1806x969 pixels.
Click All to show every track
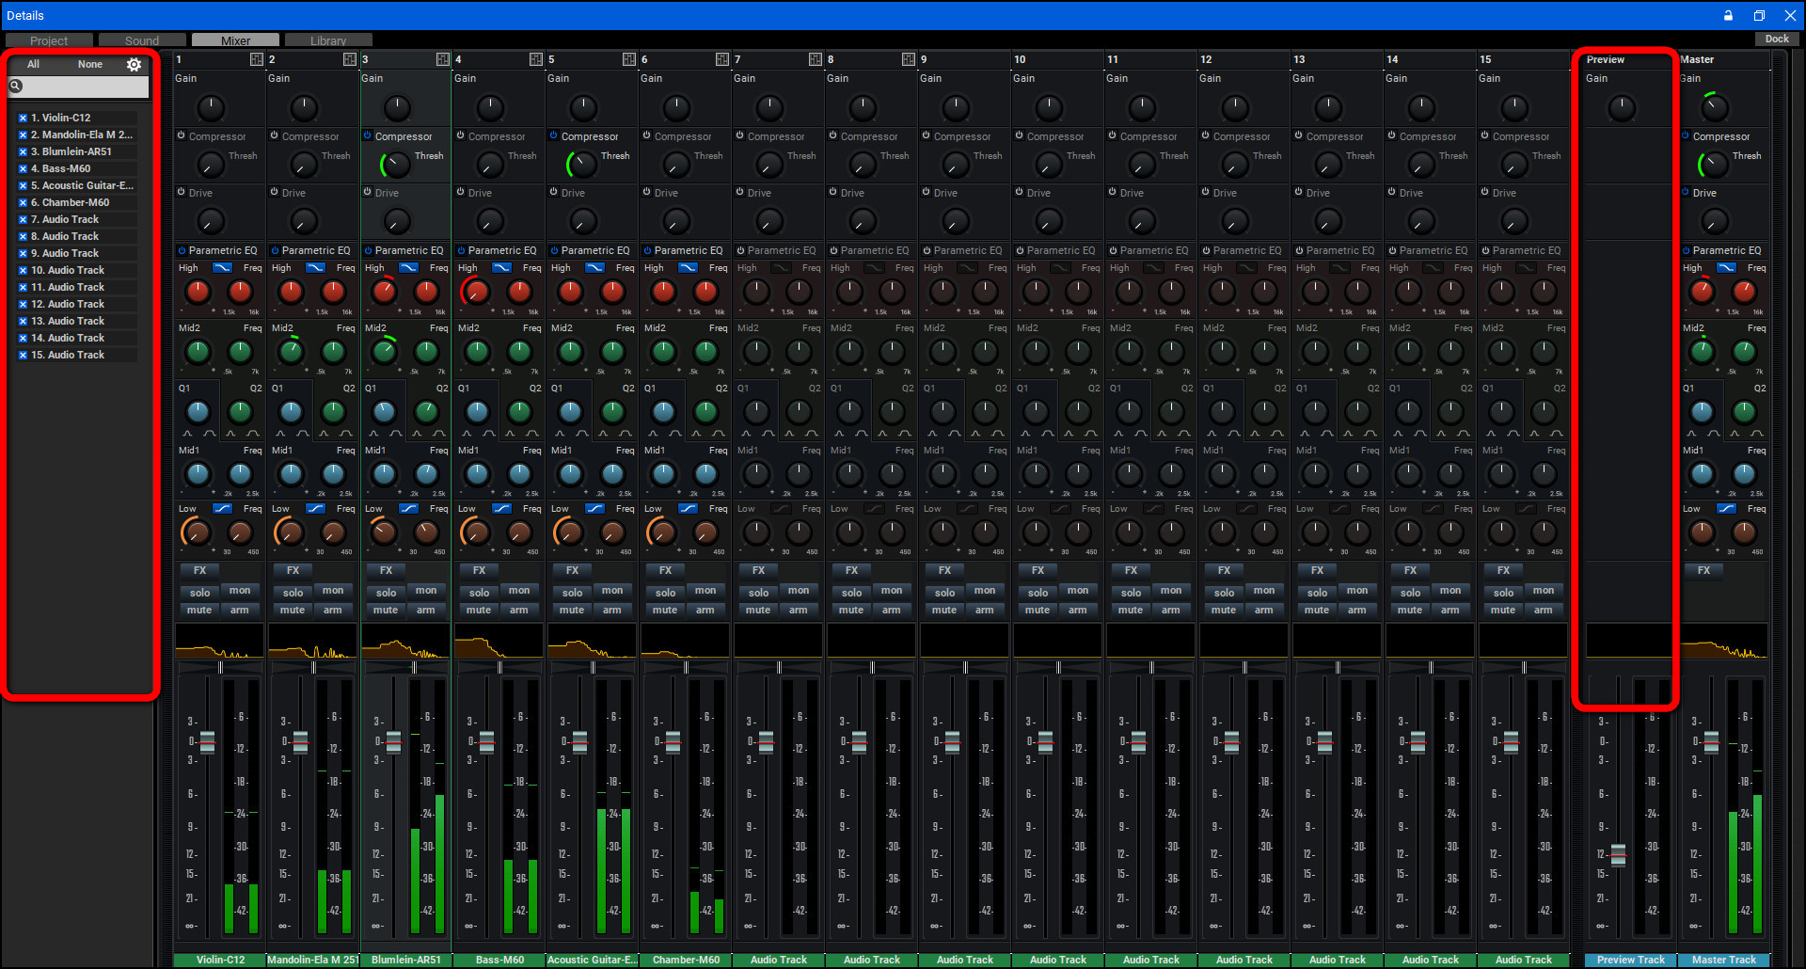point(33,64)
